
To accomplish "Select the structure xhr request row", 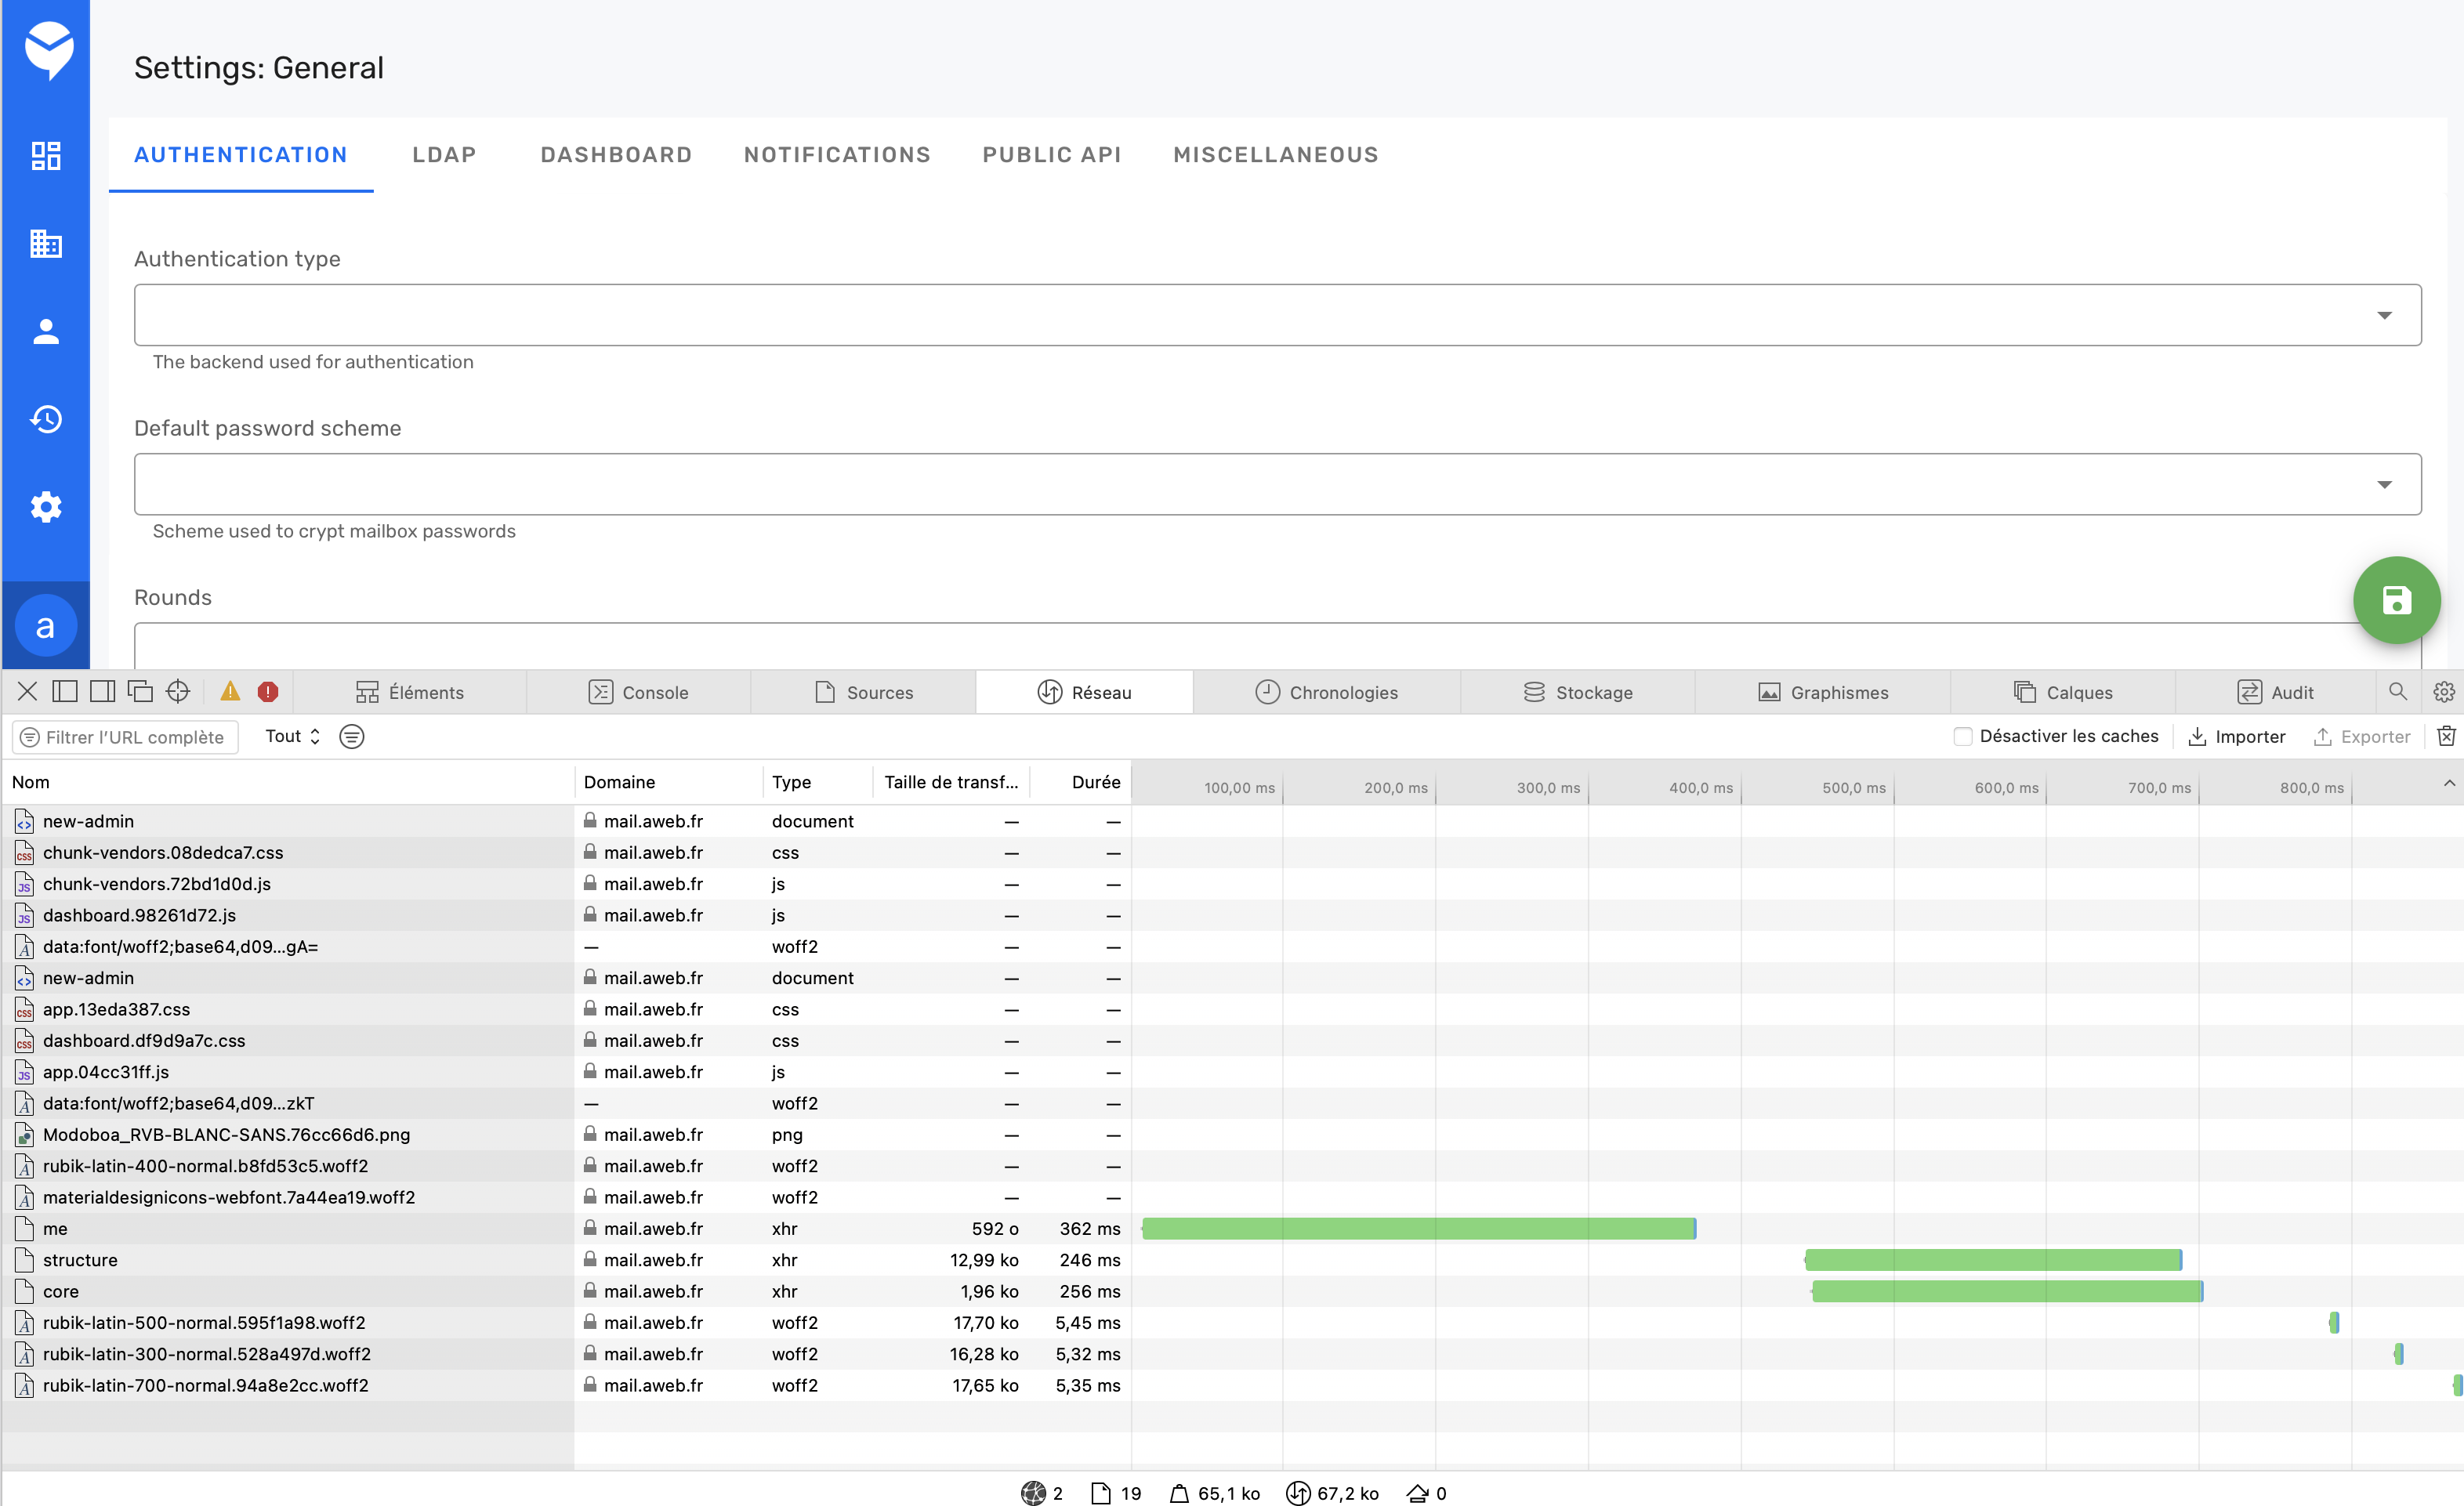I will pyautogui.click(x=80, y=1260).
